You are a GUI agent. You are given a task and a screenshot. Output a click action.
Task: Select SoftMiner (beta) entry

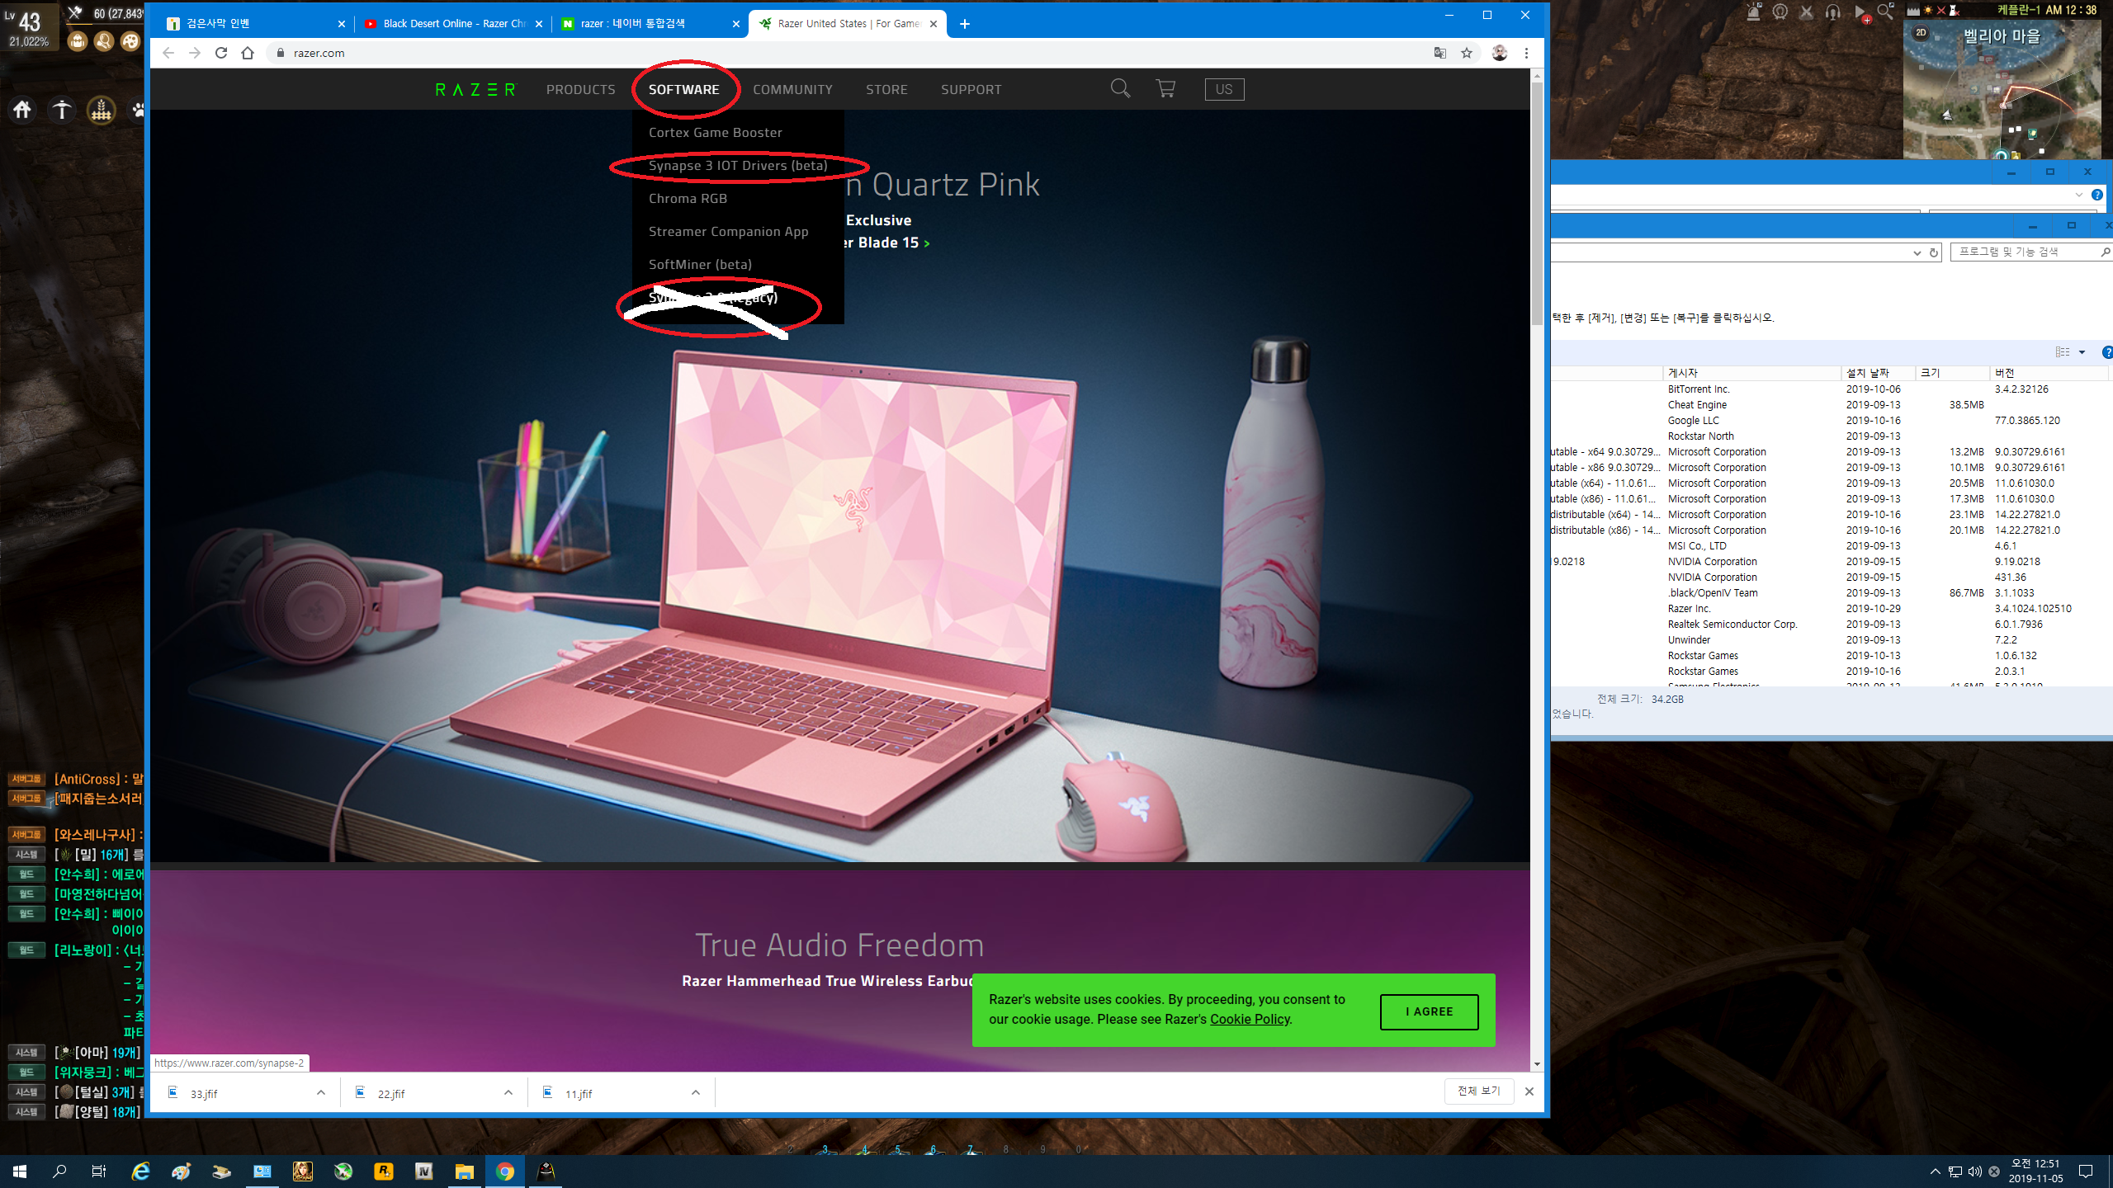[x=700, y=264]
